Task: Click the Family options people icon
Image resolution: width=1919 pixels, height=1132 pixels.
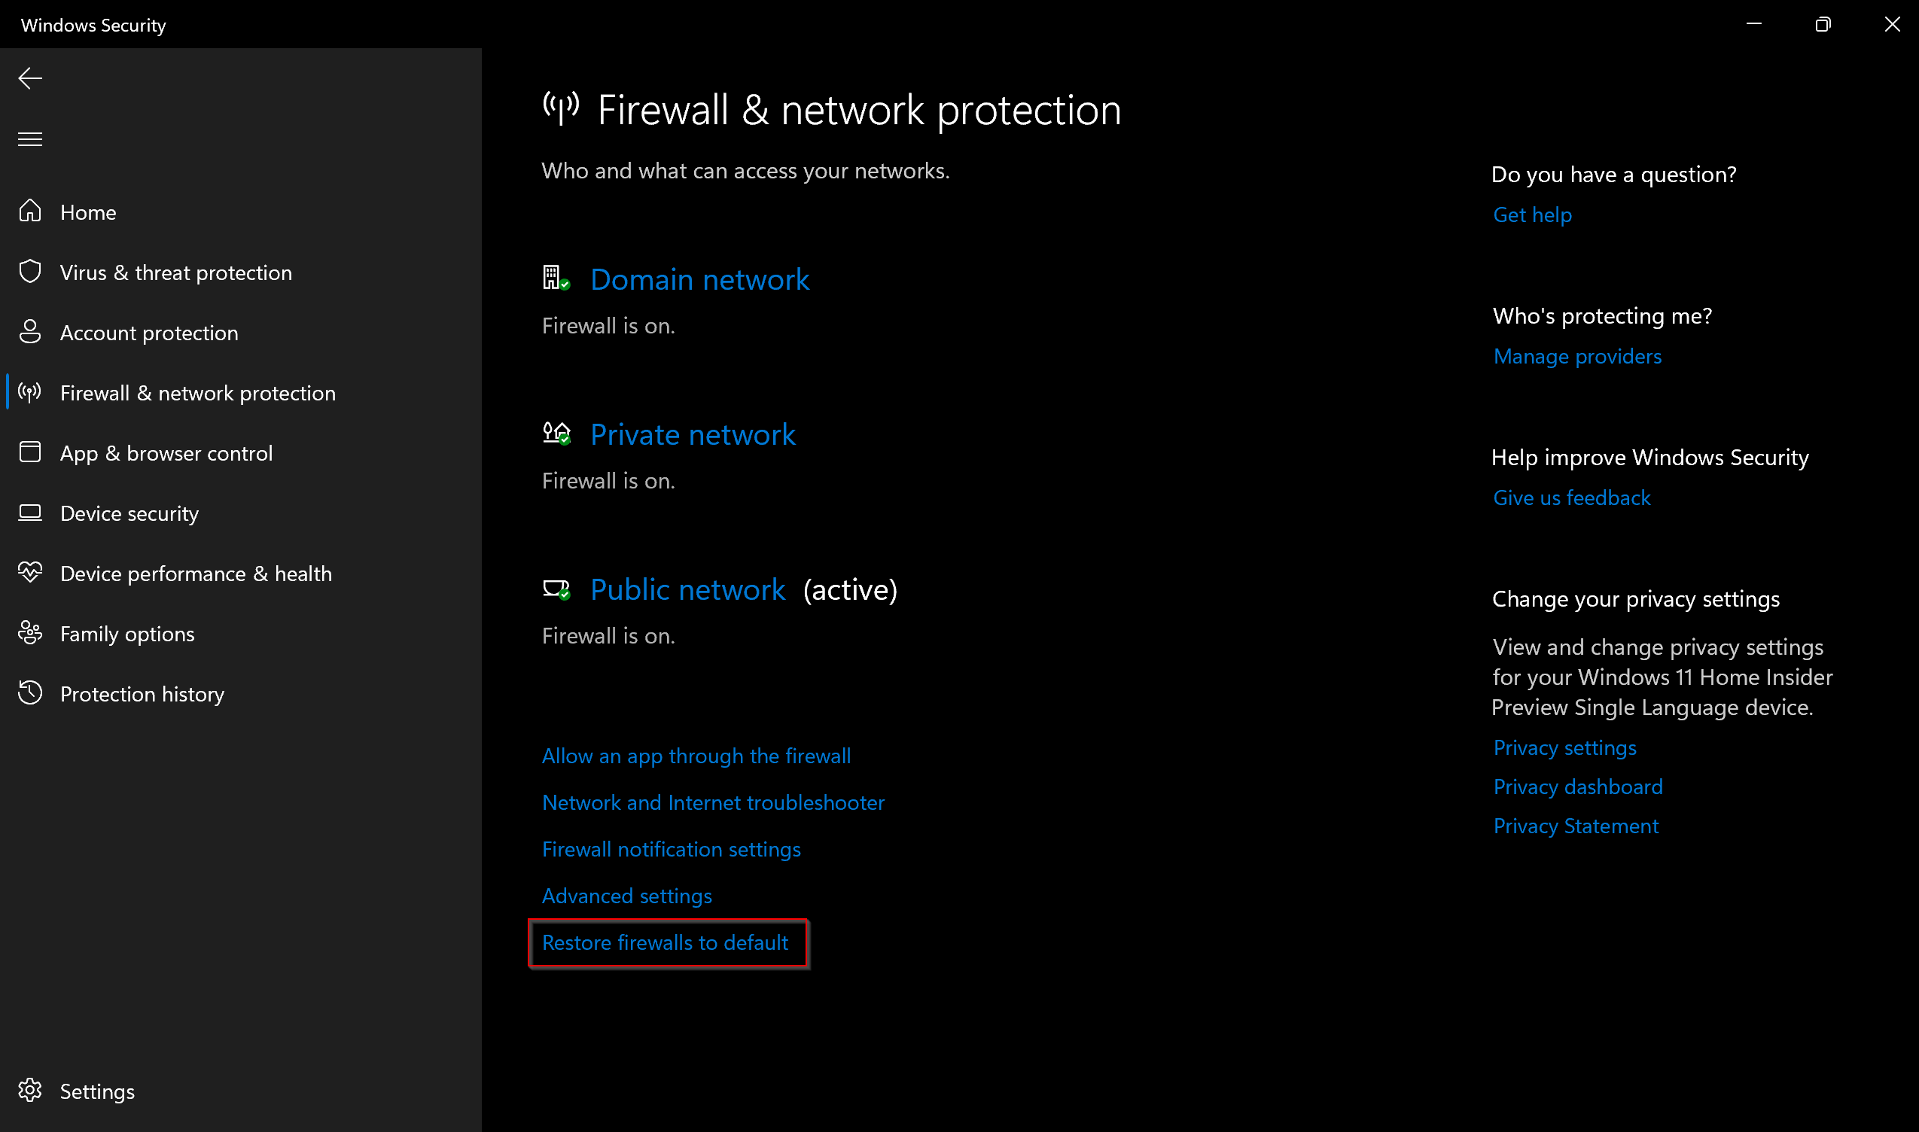Action: (x=30, y=632)
